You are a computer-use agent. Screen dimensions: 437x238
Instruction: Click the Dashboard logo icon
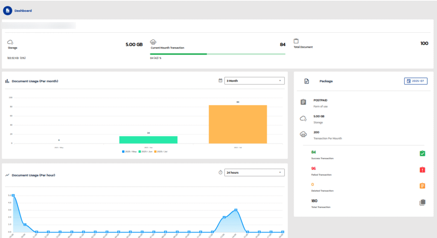(x=8, y=10)
